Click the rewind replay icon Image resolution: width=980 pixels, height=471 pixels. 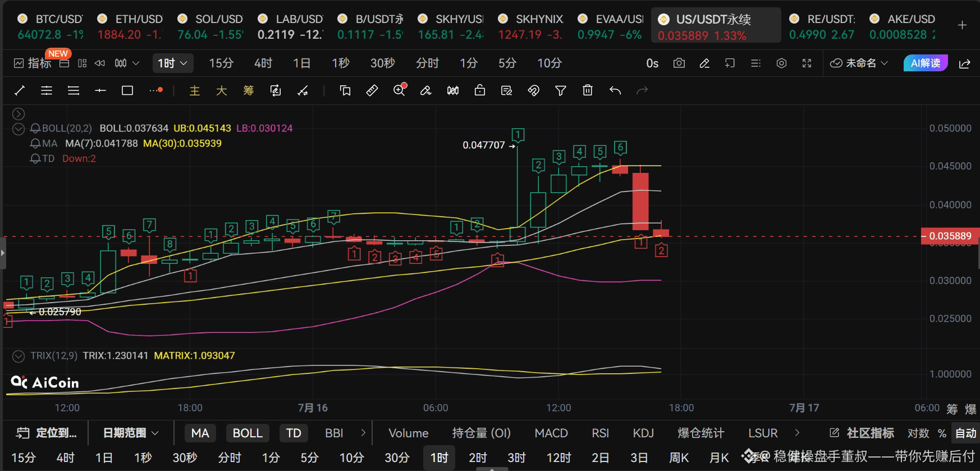coord(100,63)
